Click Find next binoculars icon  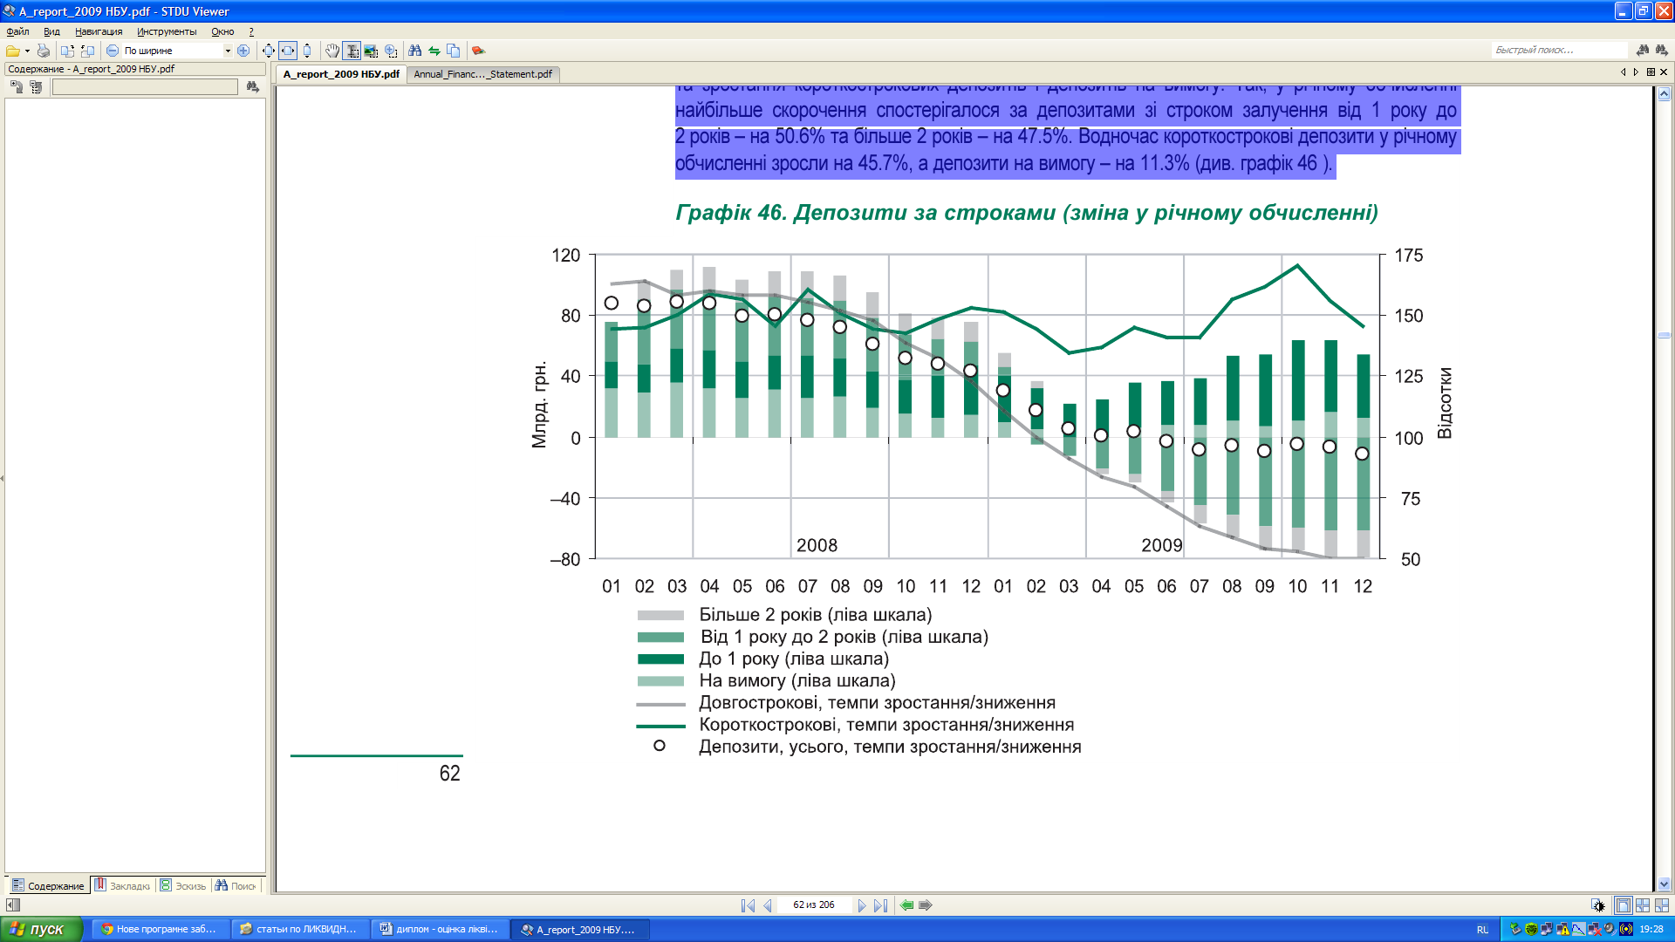tap(1660, 50)
